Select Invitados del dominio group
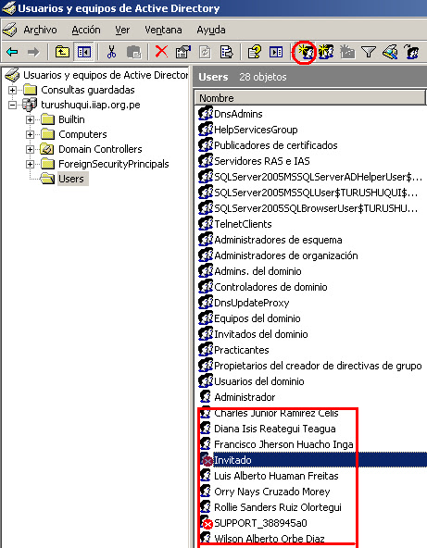This screenshot has width=427, height=548. 261,334
